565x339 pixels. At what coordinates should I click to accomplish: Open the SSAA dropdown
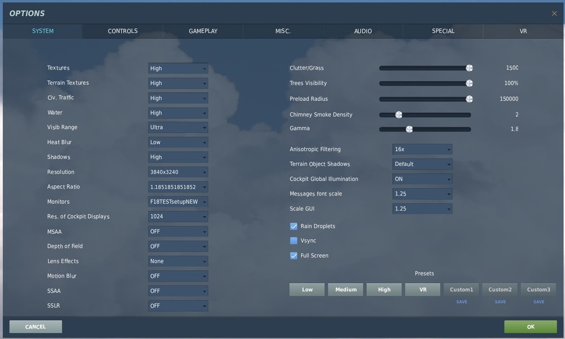point(178,291)
